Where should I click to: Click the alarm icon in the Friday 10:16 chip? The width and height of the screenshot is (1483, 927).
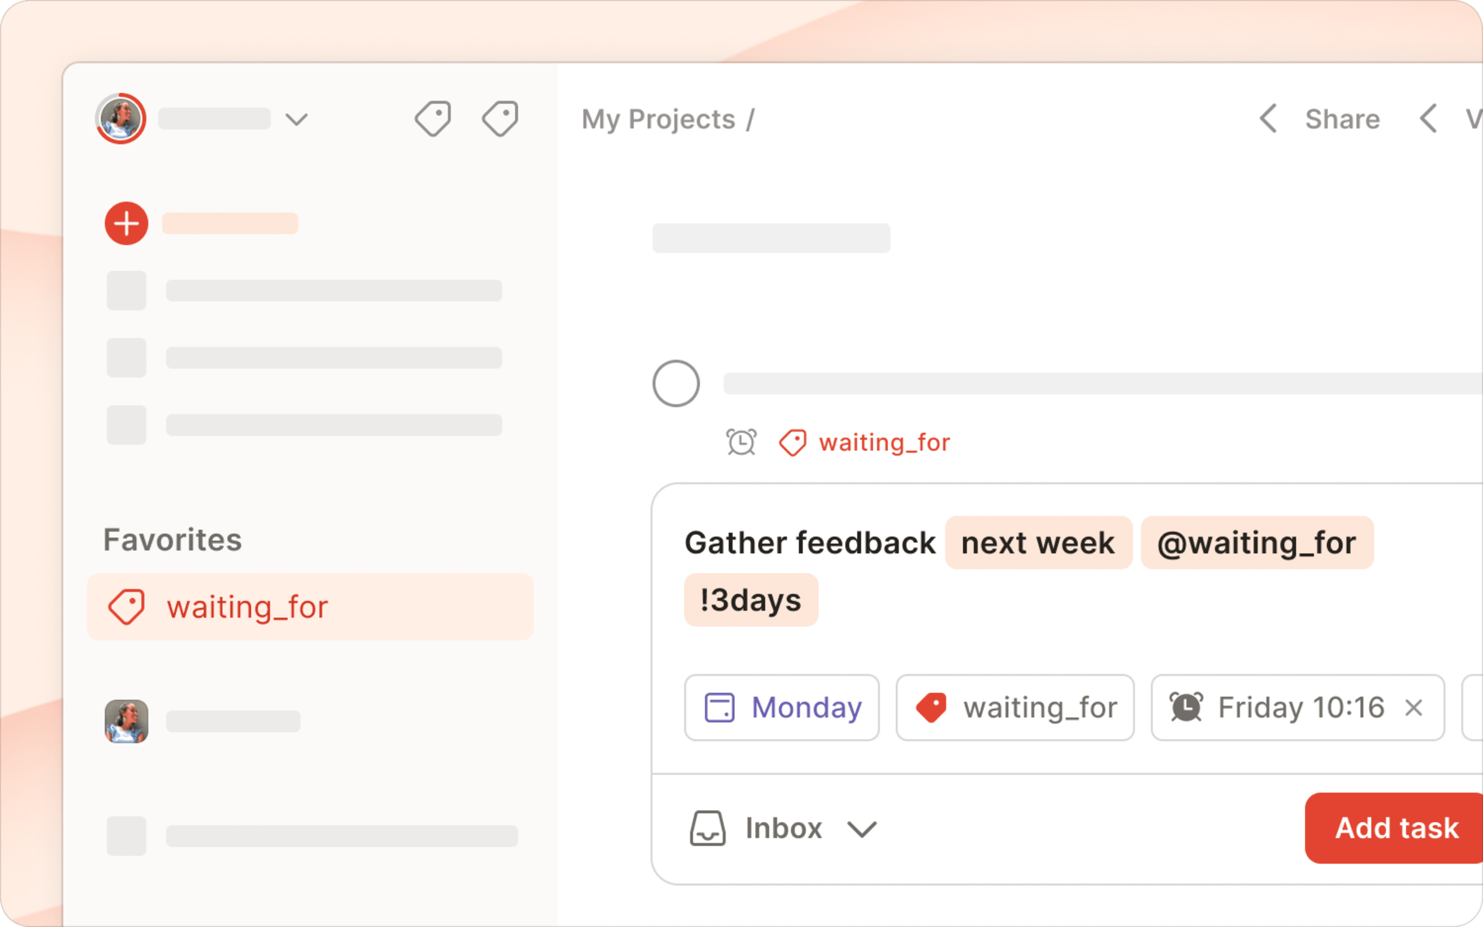coord(1186,707)
